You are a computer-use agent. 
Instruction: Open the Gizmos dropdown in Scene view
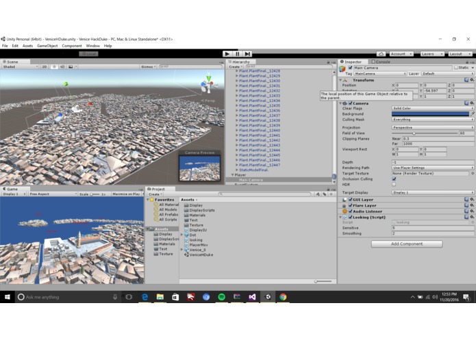pos(148,66)
